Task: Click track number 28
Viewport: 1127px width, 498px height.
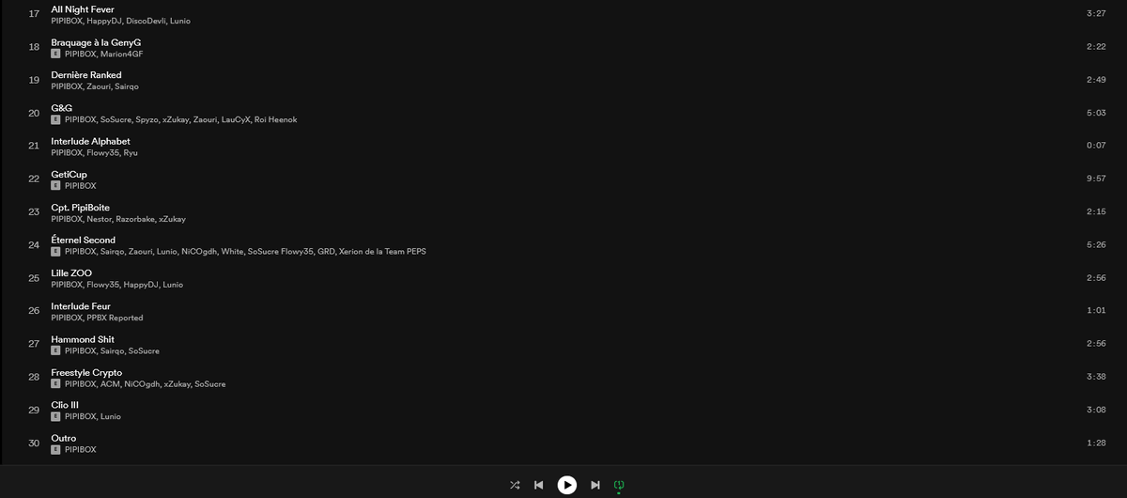Action: (x=34, y=377)
